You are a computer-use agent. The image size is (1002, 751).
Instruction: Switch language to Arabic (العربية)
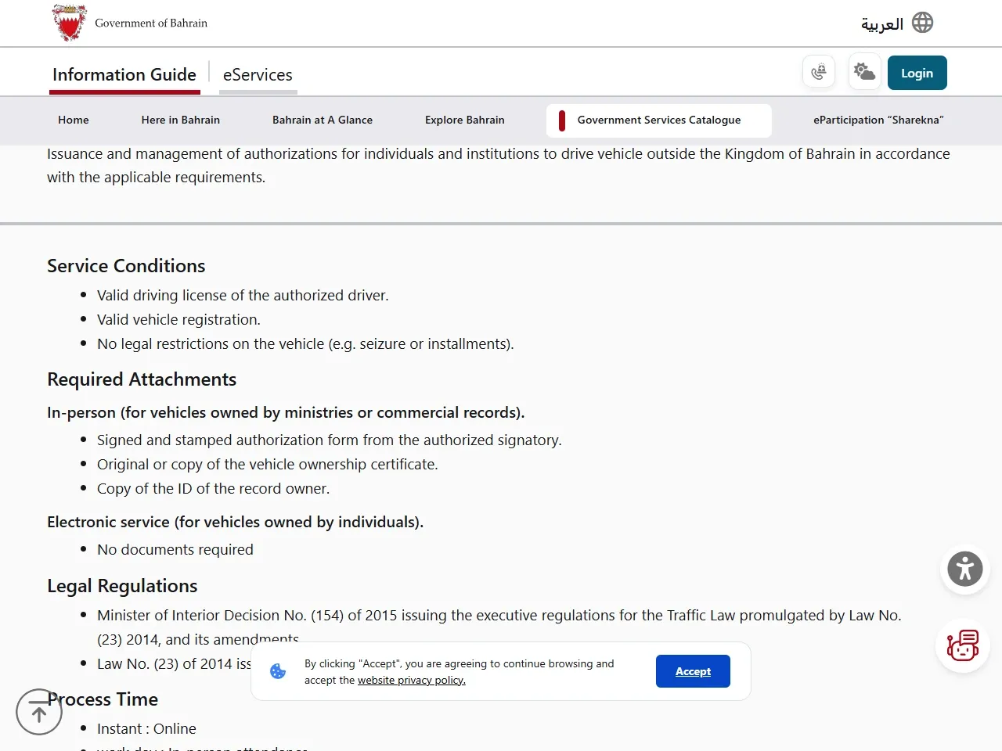[882, 23]
